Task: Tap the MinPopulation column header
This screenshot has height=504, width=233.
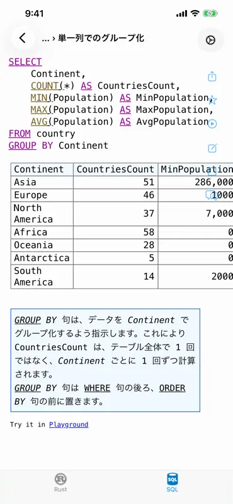Action: point(196,169)
